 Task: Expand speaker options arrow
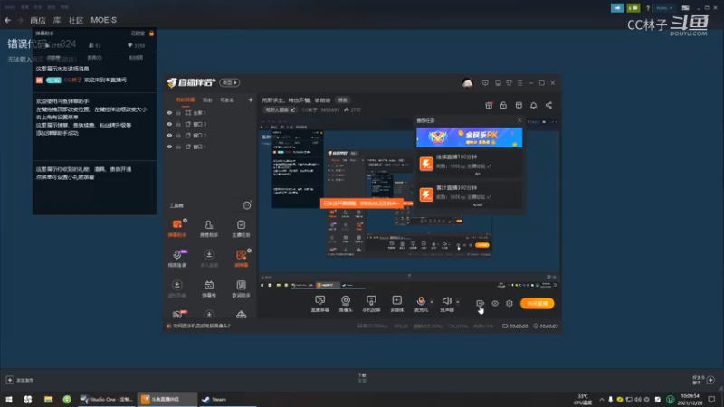[458, 302]
